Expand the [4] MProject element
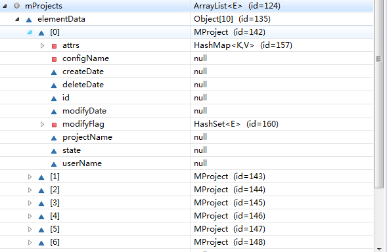The height and width of the screenshot is (252, 387). 30,216
